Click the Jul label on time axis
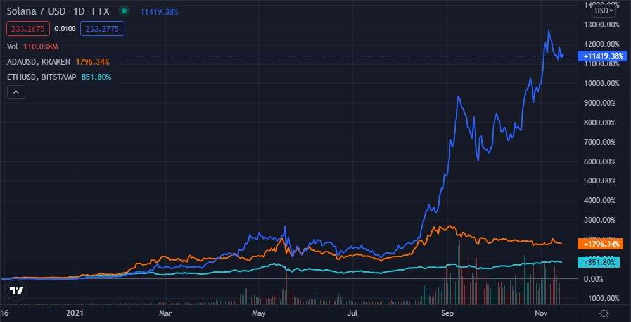631x322 pixels. pos(352,313)
